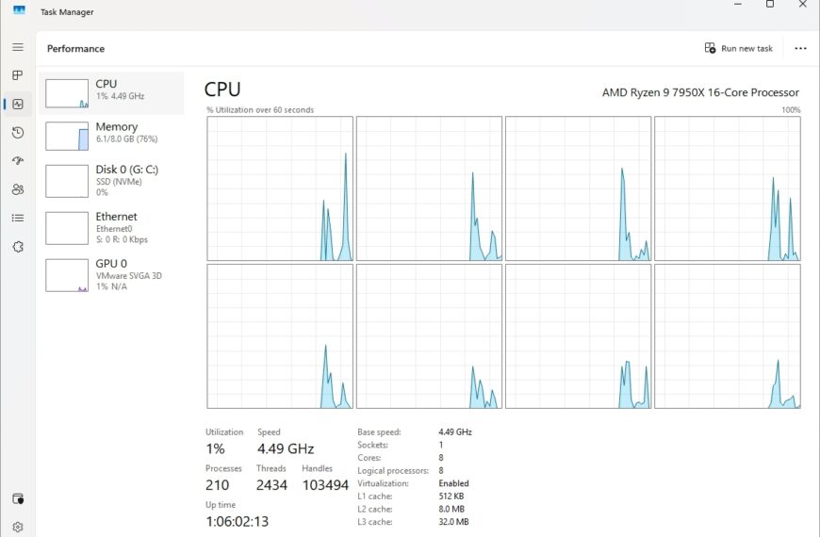Image resolution: width=820 pixels, height=537 pixels.
Task: Click the 4.49 GHz Speed value
Action: (x=286, y=448)
